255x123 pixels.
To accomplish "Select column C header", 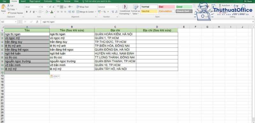I will [x=115, y=27].
